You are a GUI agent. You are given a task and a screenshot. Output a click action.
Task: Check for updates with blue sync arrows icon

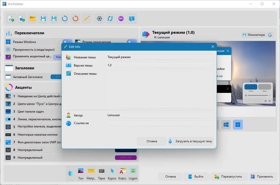click(x=110, y=19)
